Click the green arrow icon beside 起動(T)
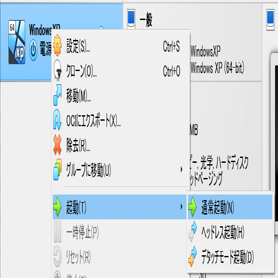278x278 pixels. [x=57, y=207]
